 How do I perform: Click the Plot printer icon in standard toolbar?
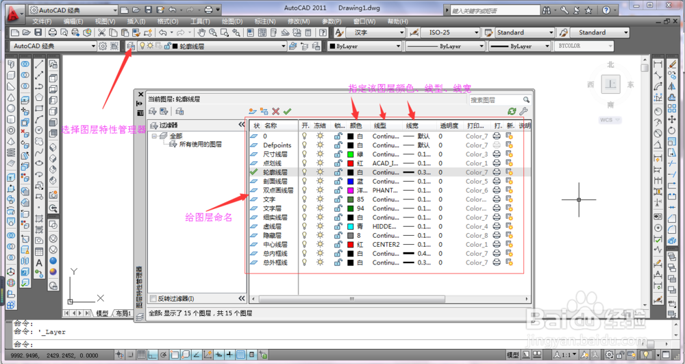click(53, 32)
